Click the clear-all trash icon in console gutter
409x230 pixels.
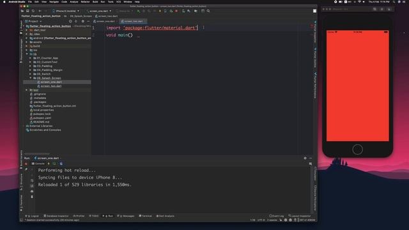(x=32, y=197)
